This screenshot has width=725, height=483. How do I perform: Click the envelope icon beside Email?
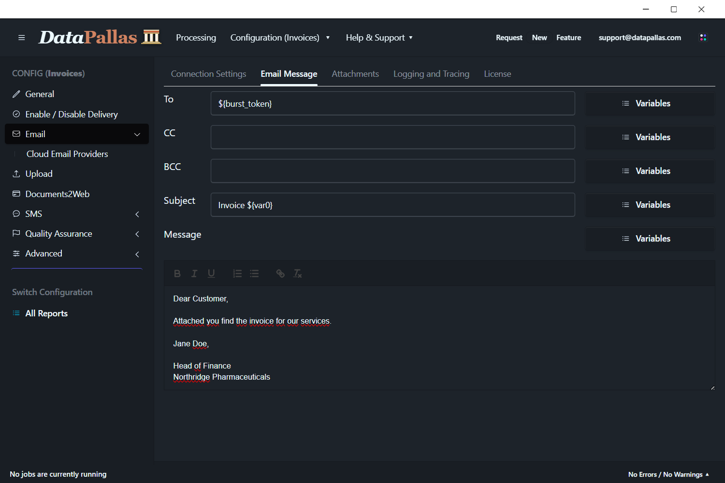pyautogui.click(x=16, y=134)
